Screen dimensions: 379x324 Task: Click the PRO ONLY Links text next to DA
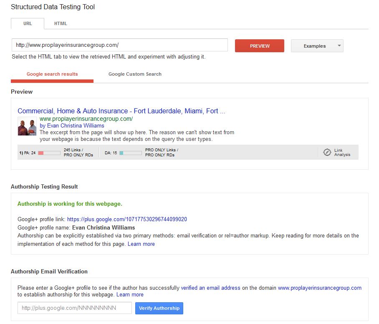161,150
